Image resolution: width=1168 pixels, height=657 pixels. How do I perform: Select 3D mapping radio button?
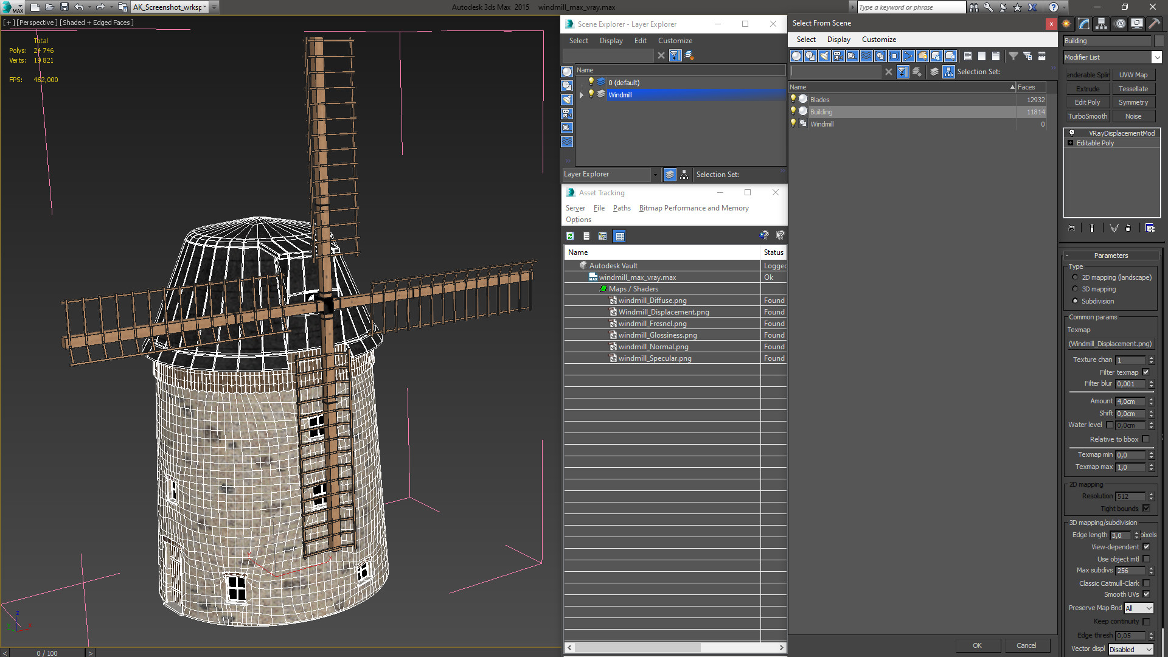(1075, 289)
